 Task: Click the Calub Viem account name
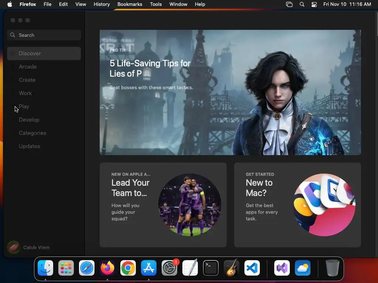click(x=37, y=247)
